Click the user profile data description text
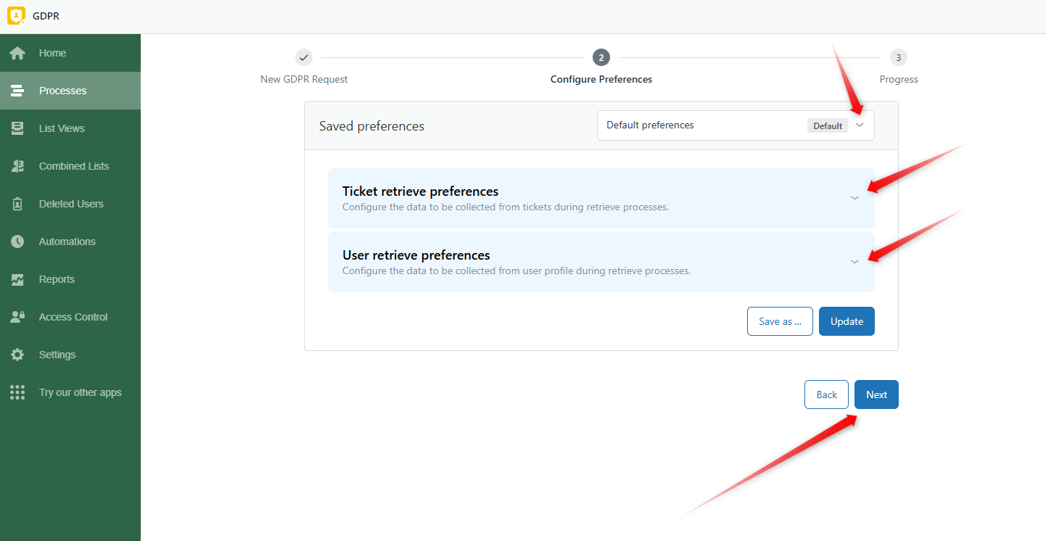This screenshot has width=1046, height=541. (x=516, y=270)
